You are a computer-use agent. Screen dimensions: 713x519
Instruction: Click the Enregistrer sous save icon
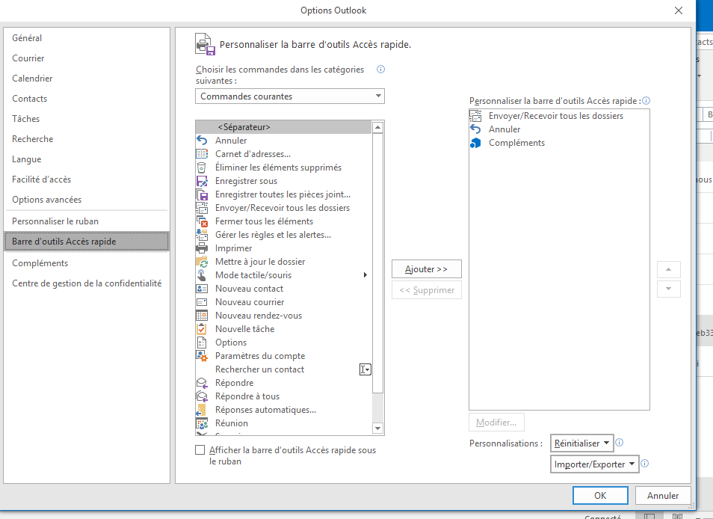[x=202, y=181]
